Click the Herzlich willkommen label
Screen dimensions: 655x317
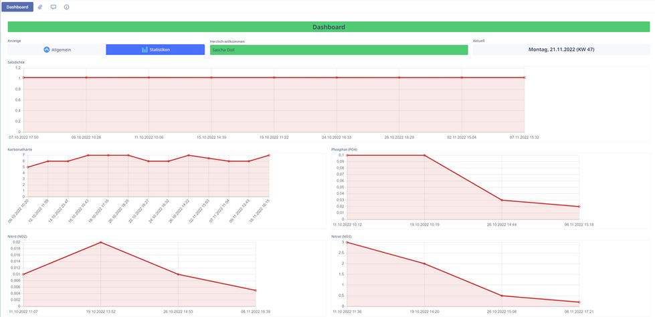point(227,41)
